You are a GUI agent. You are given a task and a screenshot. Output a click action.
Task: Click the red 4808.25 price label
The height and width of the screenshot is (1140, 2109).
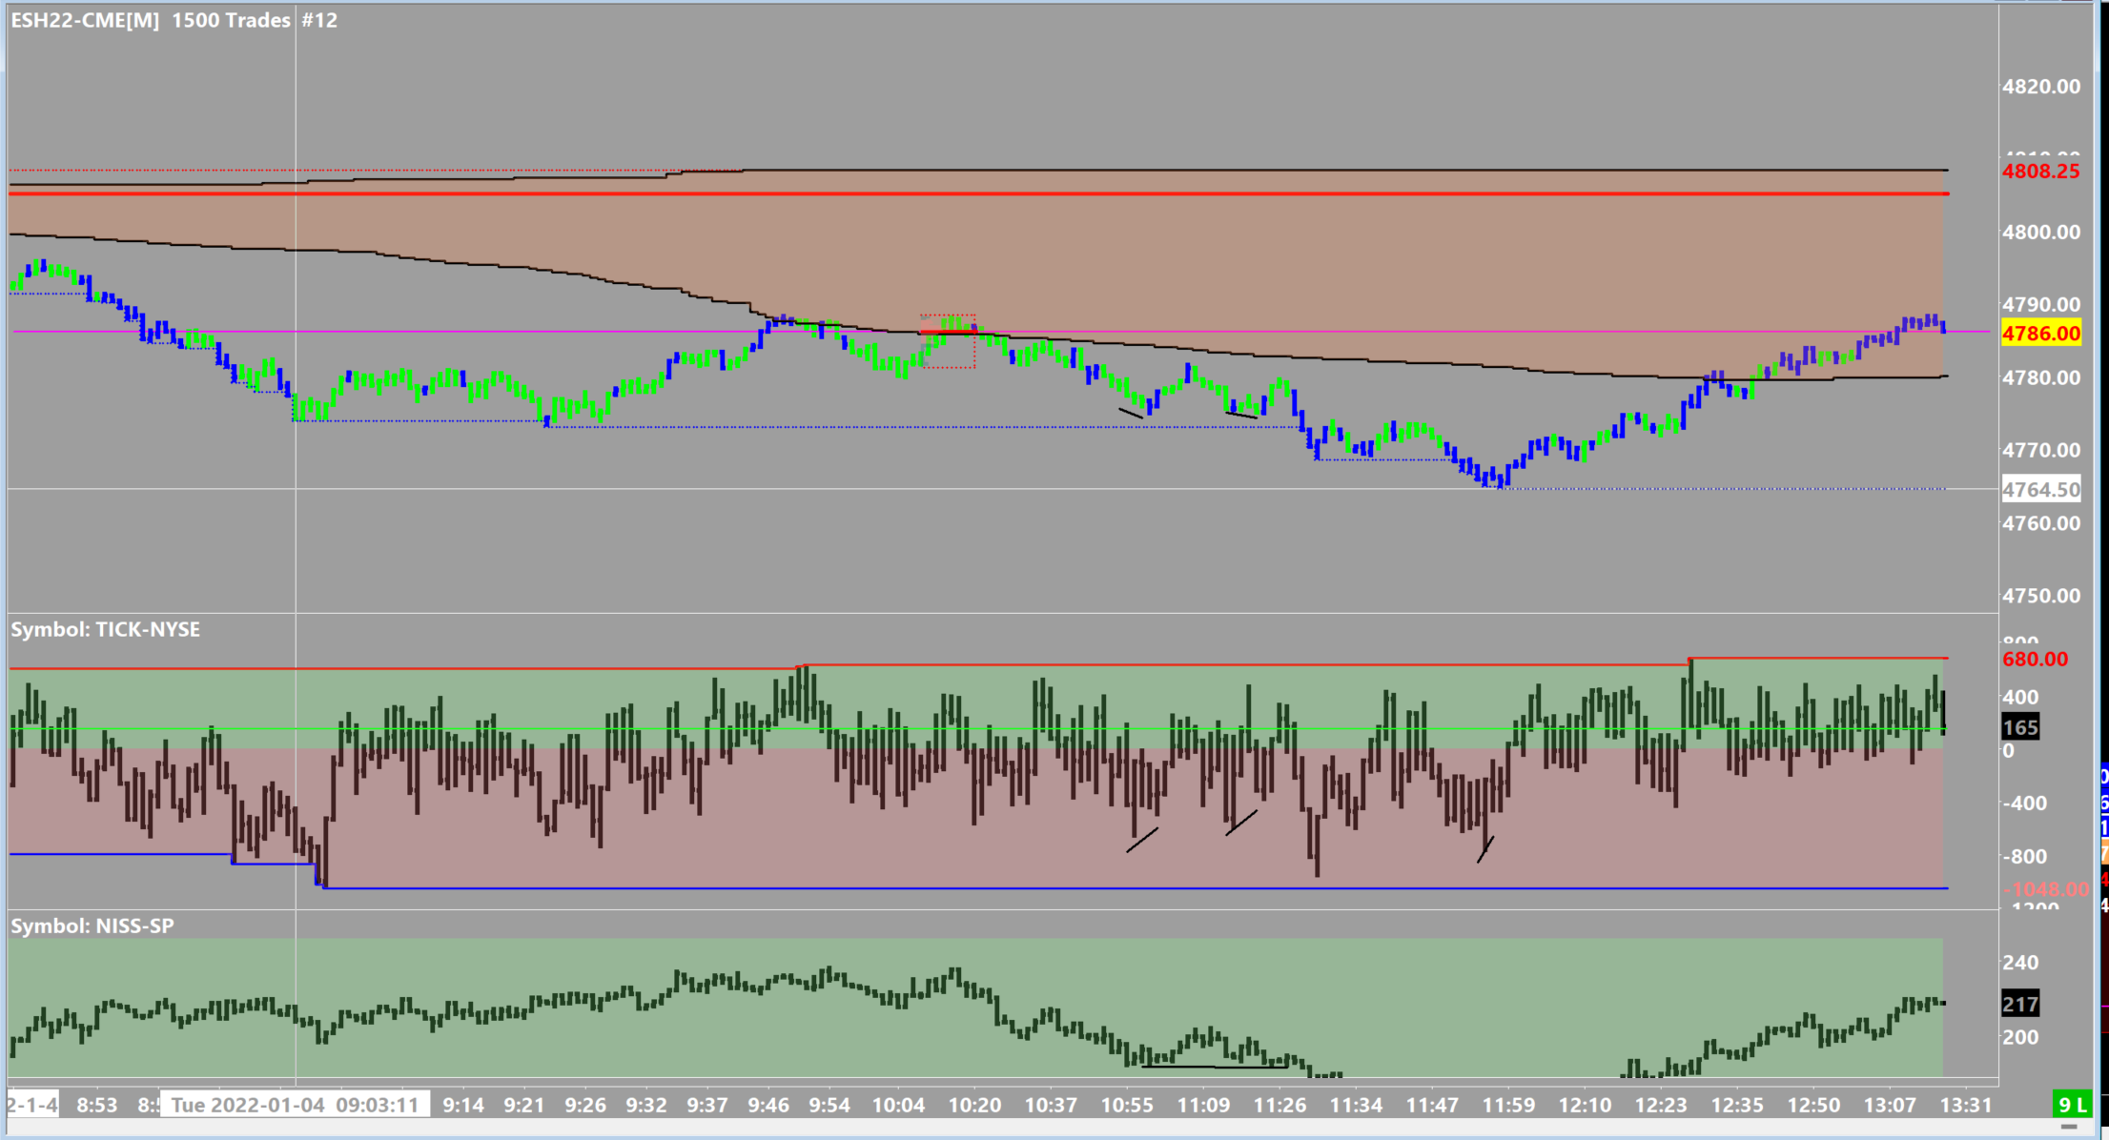tap(2040, 172)
